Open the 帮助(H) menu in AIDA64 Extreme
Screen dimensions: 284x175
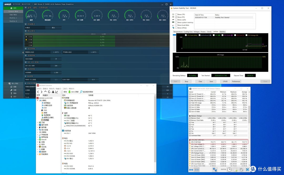(71, 89)
